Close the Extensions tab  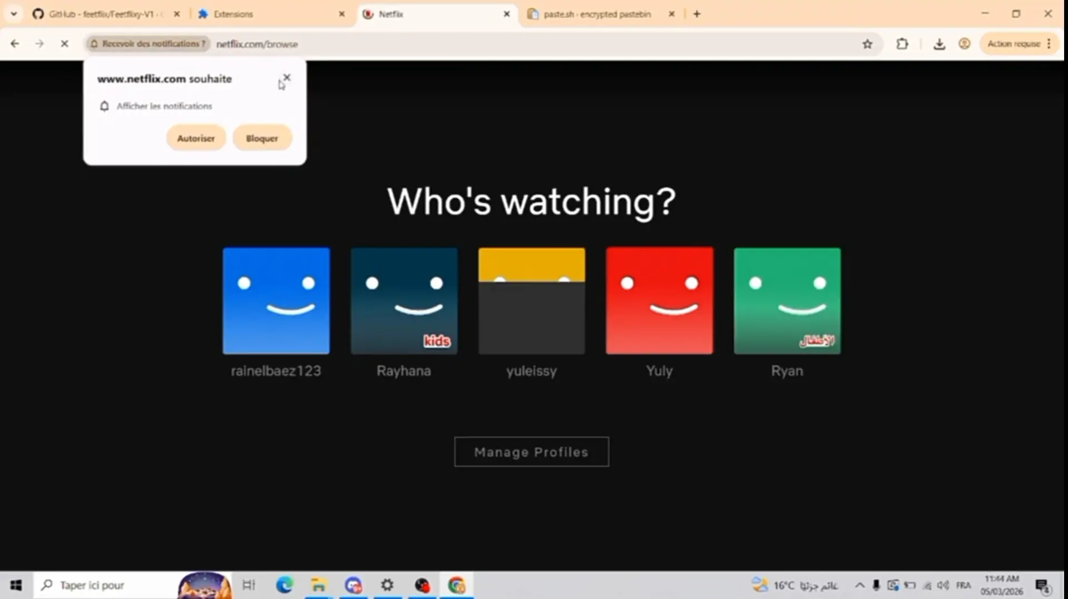342,14
